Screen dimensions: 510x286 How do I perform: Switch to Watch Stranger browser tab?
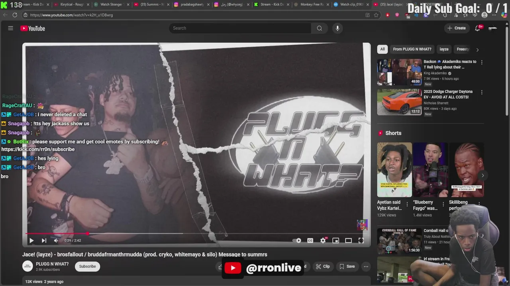[x=112, y=4]
